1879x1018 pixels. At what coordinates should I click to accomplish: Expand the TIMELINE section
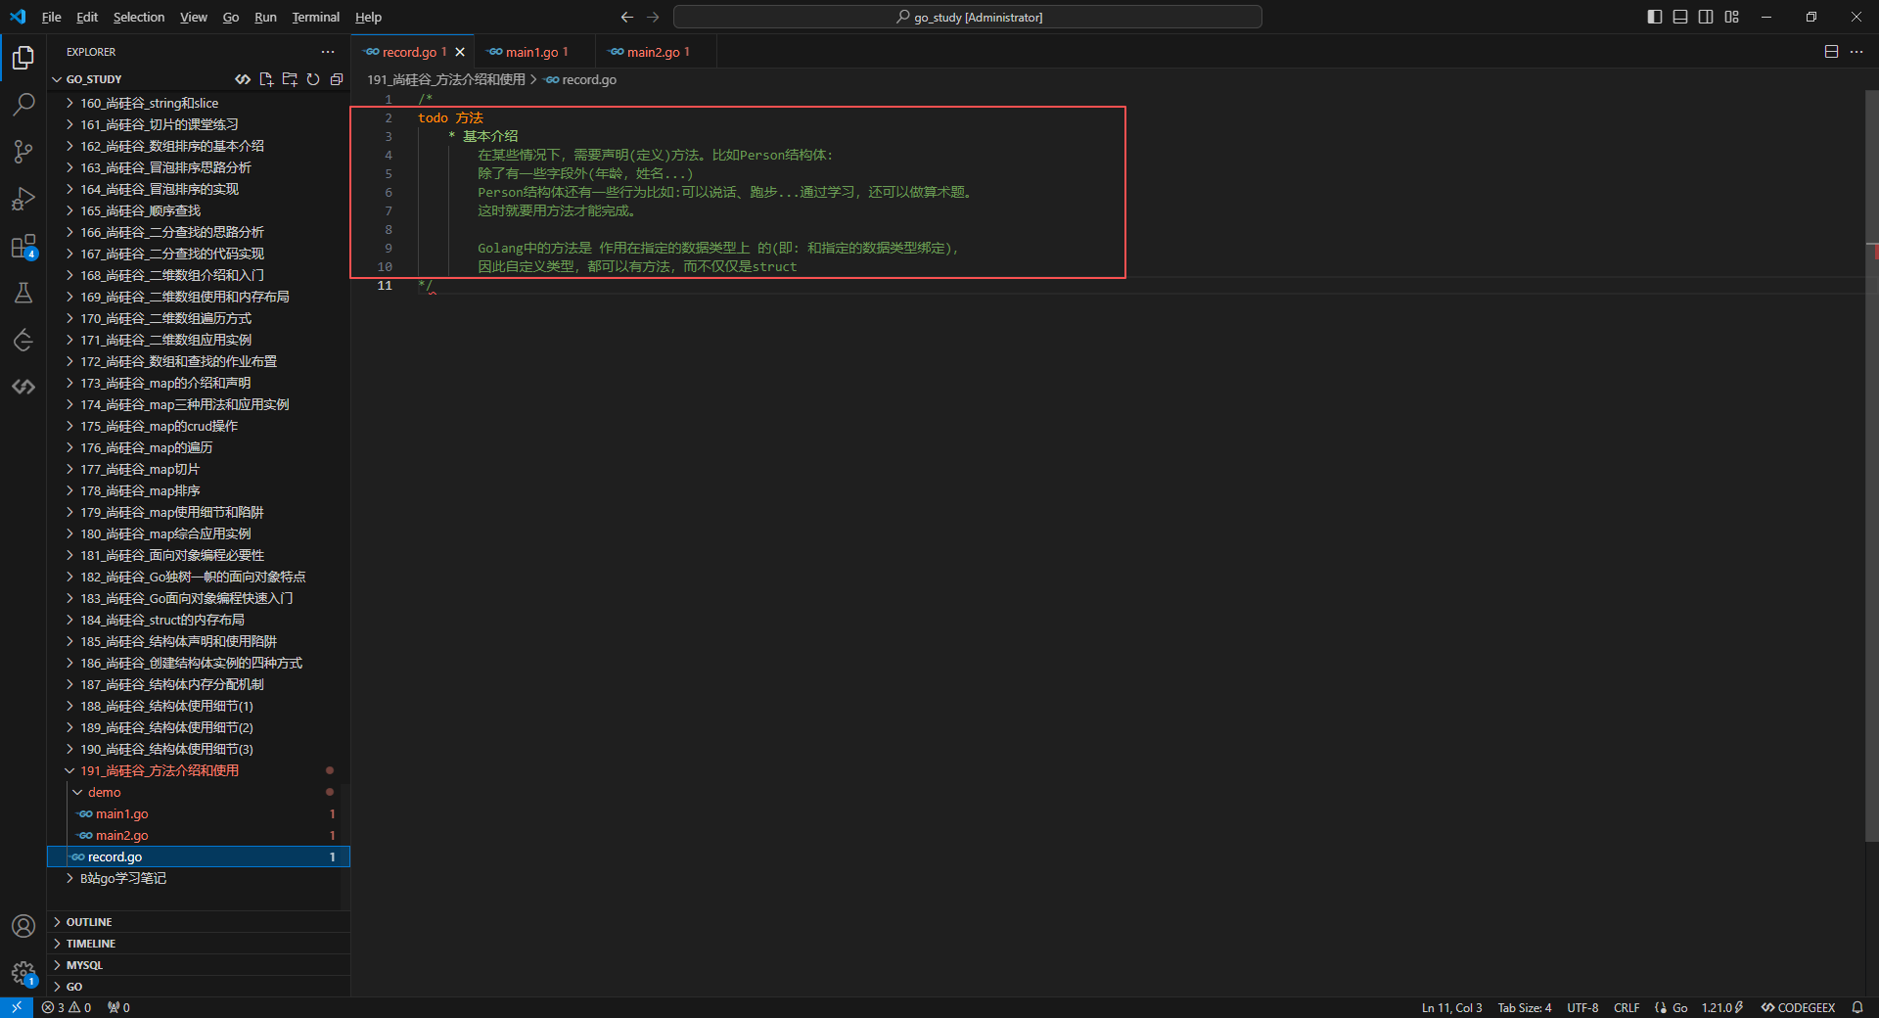point(199,944)
